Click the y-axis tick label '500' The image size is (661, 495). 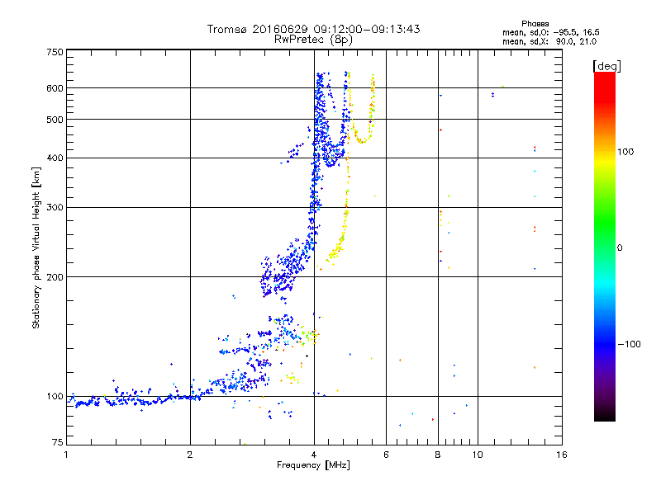tap(55, 120)
